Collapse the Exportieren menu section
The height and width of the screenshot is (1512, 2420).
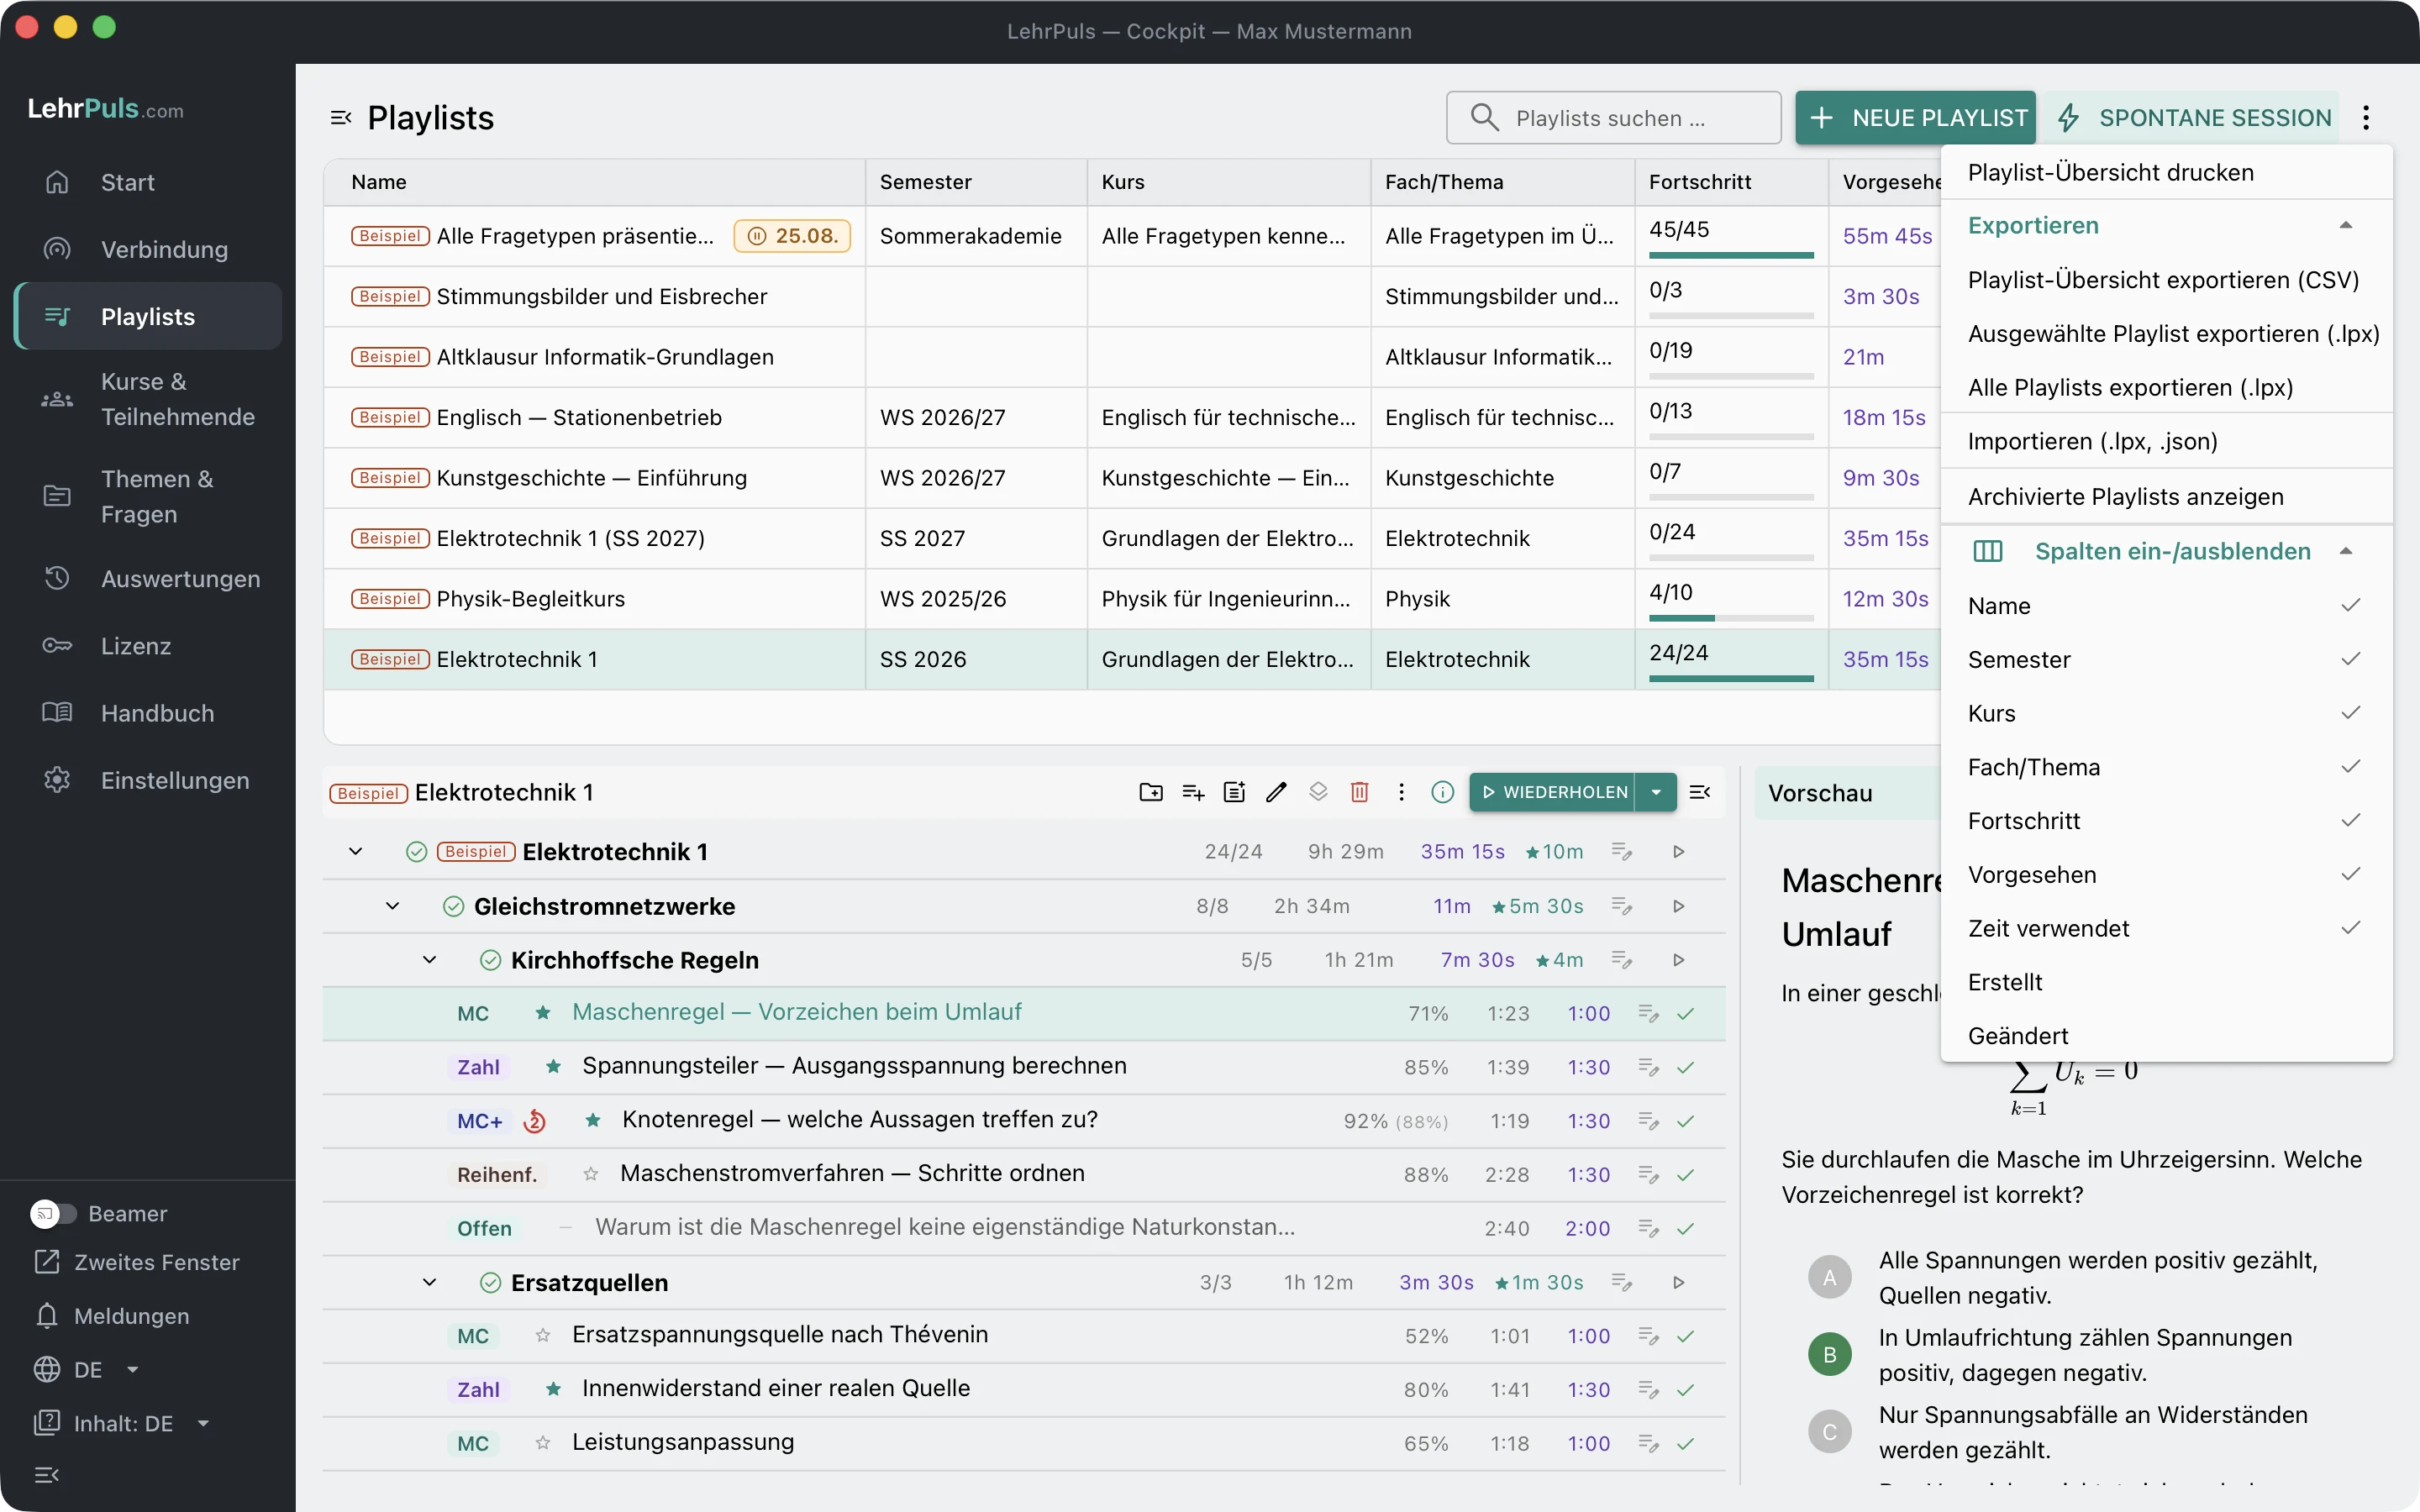point(2166,226)
